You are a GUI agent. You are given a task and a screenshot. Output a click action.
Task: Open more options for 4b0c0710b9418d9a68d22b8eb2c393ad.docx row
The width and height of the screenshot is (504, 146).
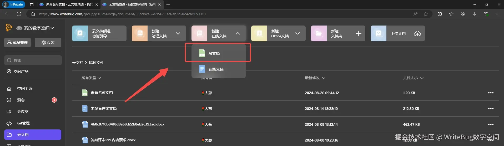[491, 124]
